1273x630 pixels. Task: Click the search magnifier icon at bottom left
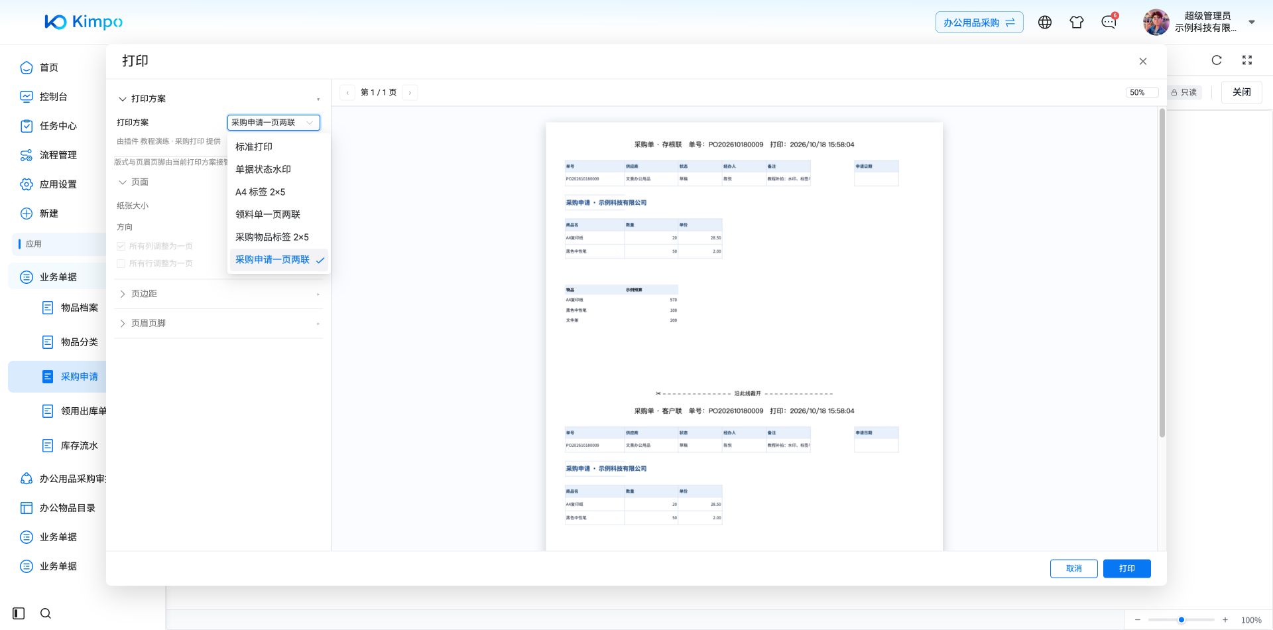[46, 613]
